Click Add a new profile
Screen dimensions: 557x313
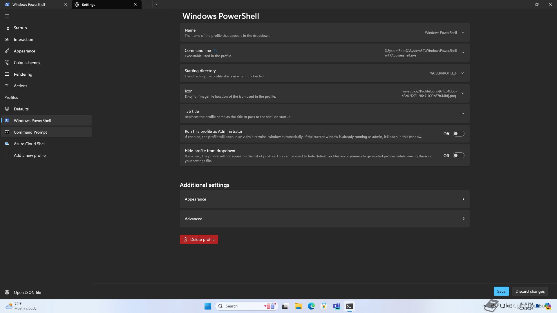click(46, 155)
